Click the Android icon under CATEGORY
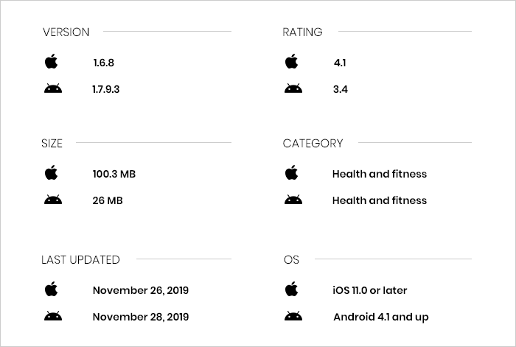This screenshot has width=516, height=347. (293, 200)
